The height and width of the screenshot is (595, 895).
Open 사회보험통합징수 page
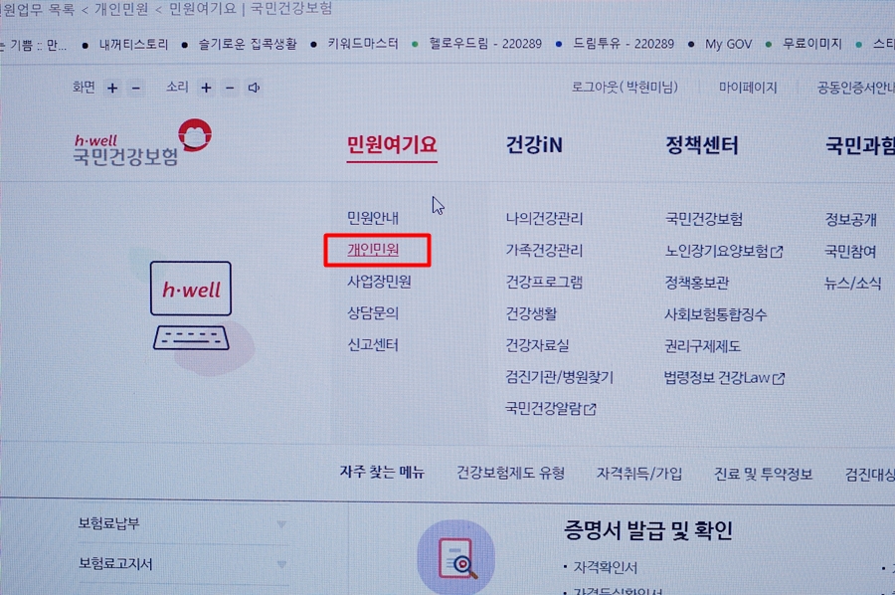[x=715, y=314]
